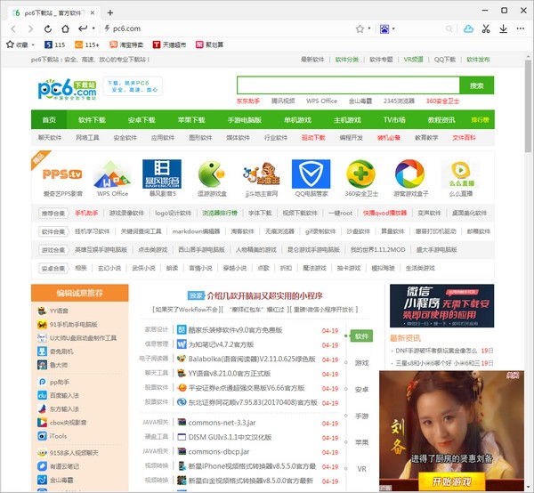This screenshot has width=534, height=493.
Task: Open the hamburger menu in browser toolbar
Action: point(522,28)
